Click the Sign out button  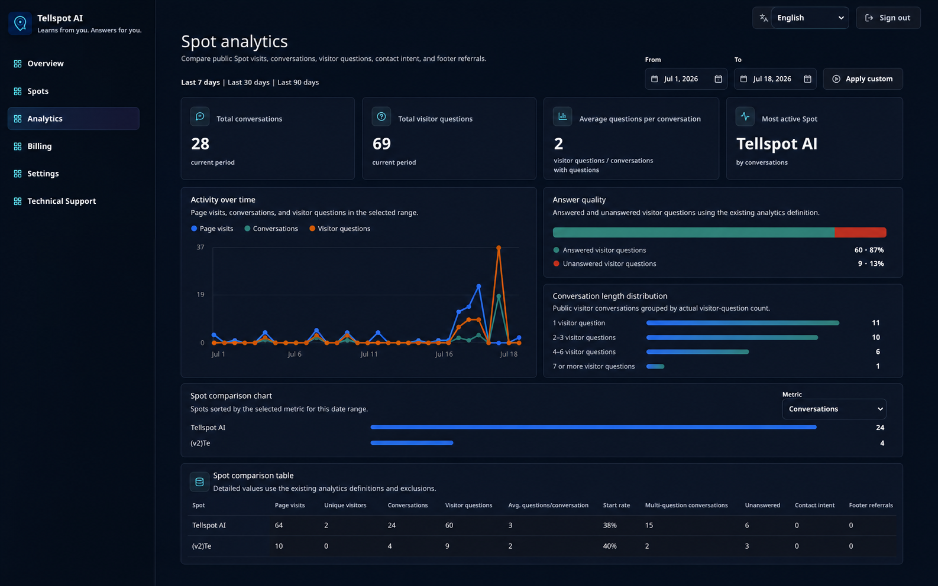pyautogui.click(x=888, y=18)
